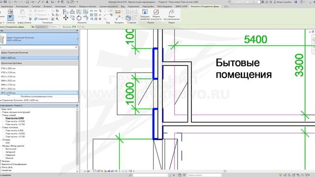Screen dimensions: 315x177
Task: Select the Rotate tool
Action: click(x=79, y=18)
